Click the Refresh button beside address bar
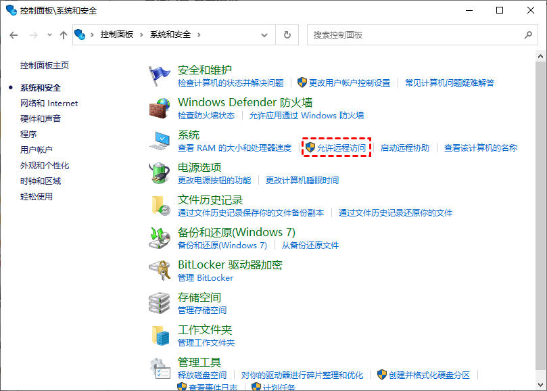The width and height of the screenshot is (547, 391). (287, 35)
